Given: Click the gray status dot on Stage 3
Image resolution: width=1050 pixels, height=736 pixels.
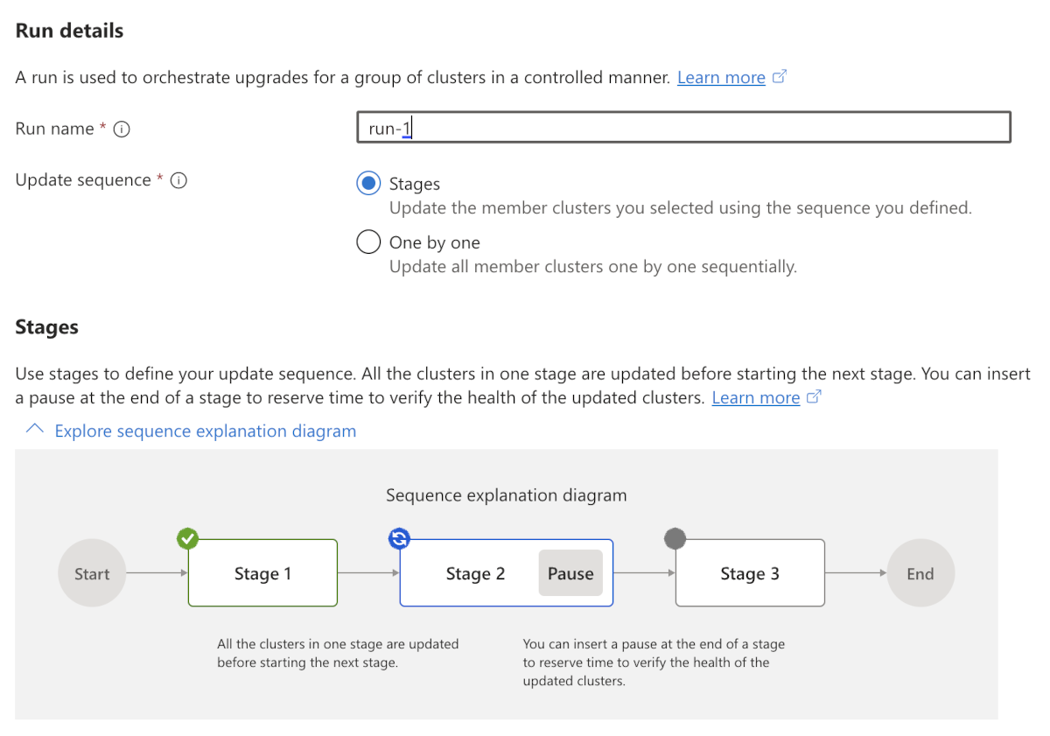Looking at the screenshot, I should coord(675,539).
